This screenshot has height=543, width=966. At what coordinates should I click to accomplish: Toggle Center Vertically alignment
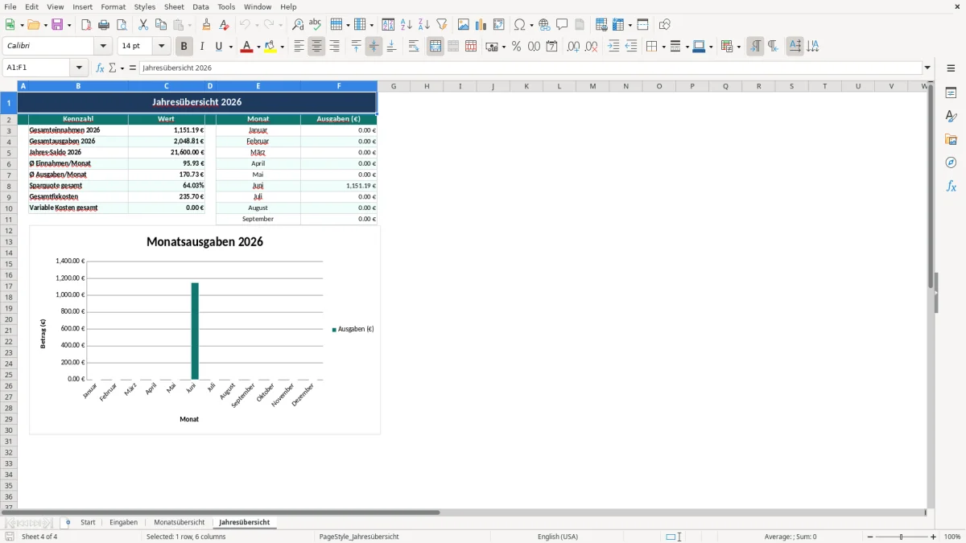click(x=374, y=47)
